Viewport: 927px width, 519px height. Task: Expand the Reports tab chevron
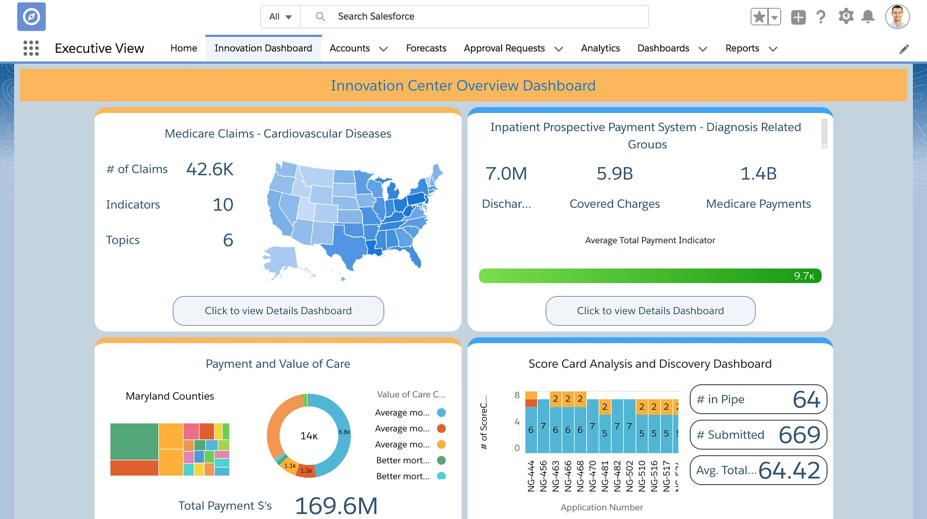(773, 49)
